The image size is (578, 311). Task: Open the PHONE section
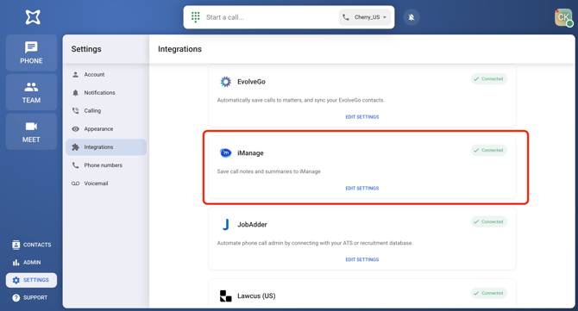pos(31,53)
